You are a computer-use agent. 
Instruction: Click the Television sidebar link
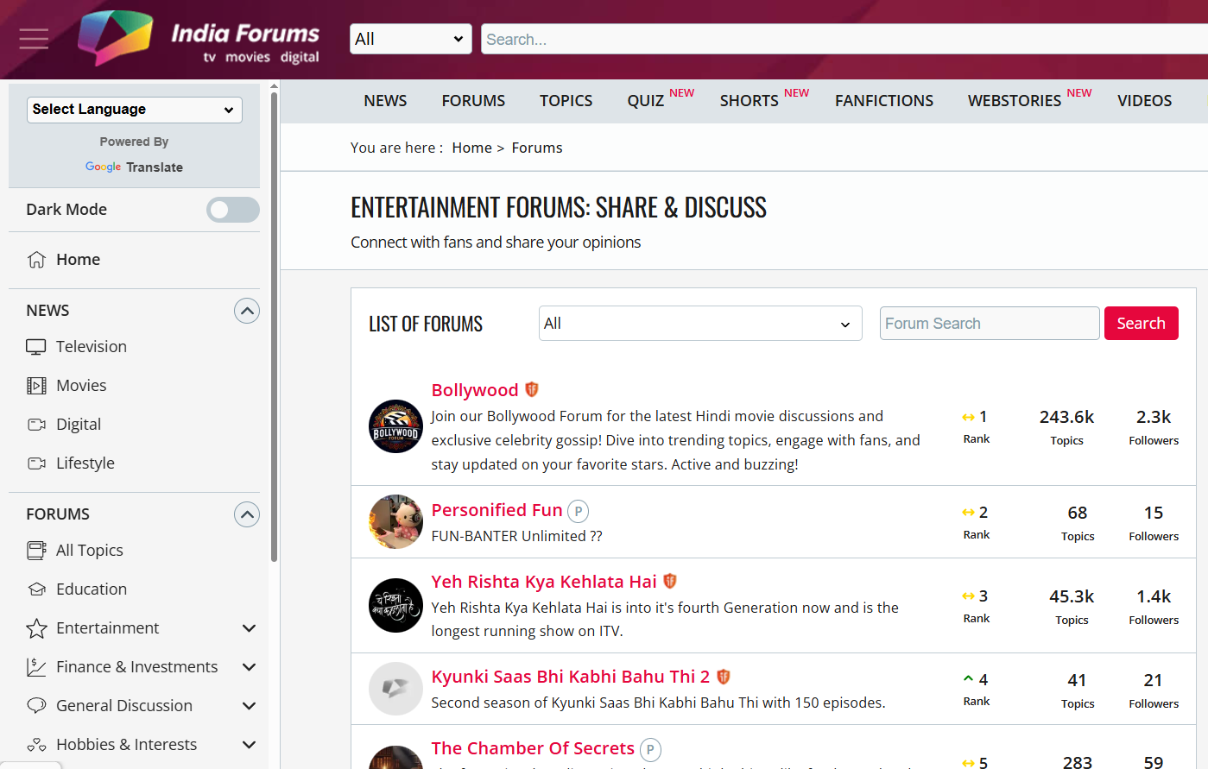[92, 347]
